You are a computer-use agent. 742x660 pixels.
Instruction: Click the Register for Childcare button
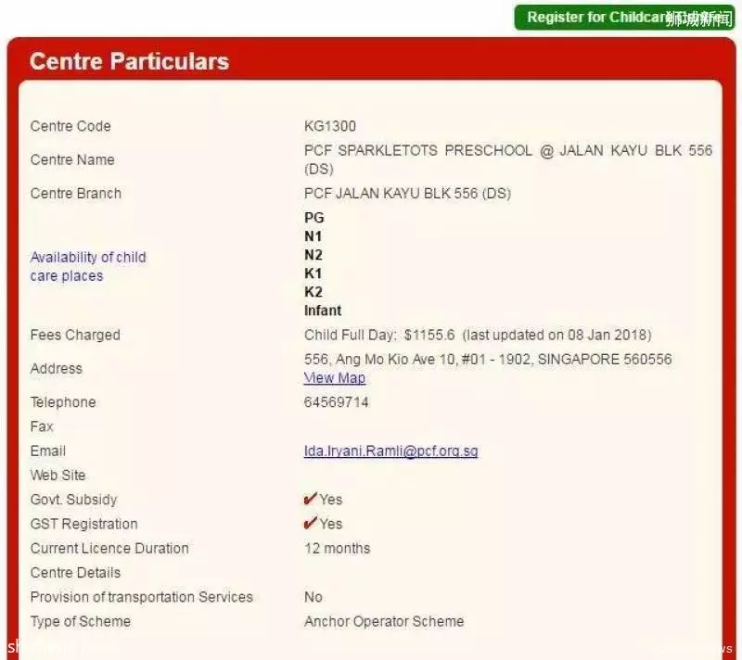pyautogui.click(x=624, y=18)
